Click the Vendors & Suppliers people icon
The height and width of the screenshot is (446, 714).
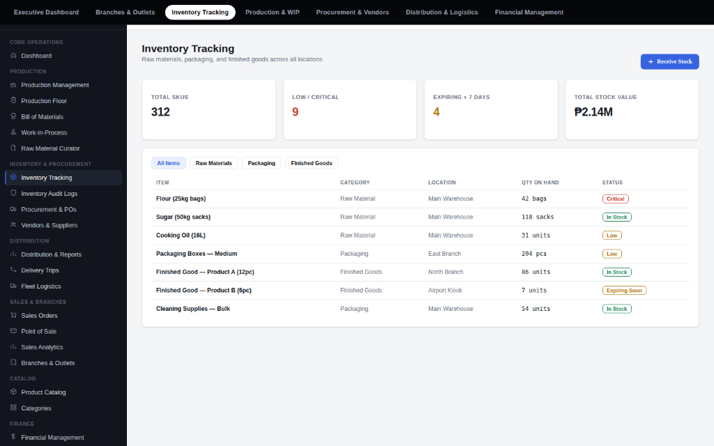[x=13, y=225]
